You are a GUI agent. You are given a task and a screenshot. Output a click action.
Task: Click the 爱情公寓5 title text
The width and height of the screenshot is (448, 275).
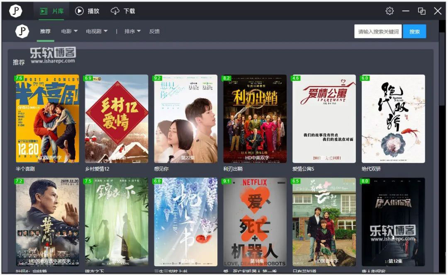tap(303, 169)
